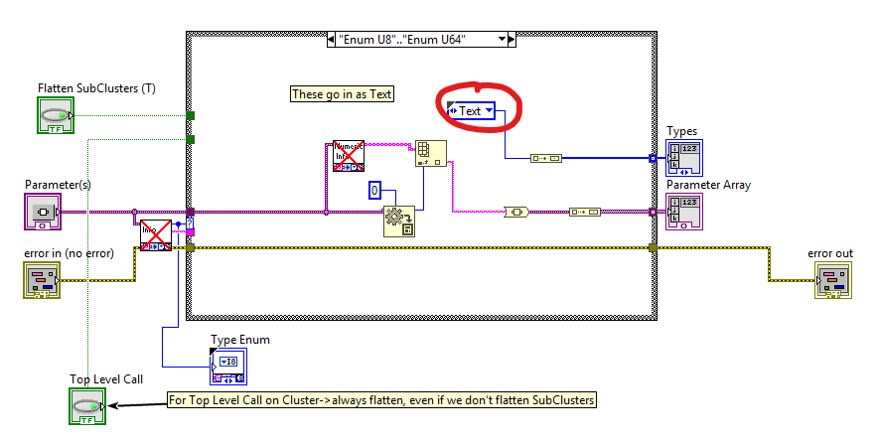Click the Top Level Call boolean terminal
This screenshot has width=878, height=445.
(87, 405)
